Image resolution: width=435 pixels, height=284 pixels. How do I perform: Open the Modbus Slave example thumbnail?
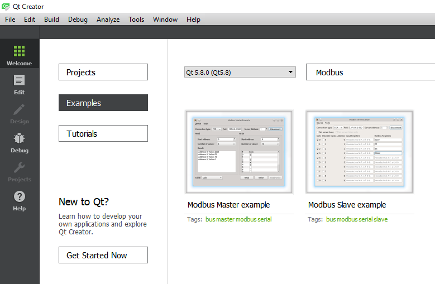[x=360, y=152]
